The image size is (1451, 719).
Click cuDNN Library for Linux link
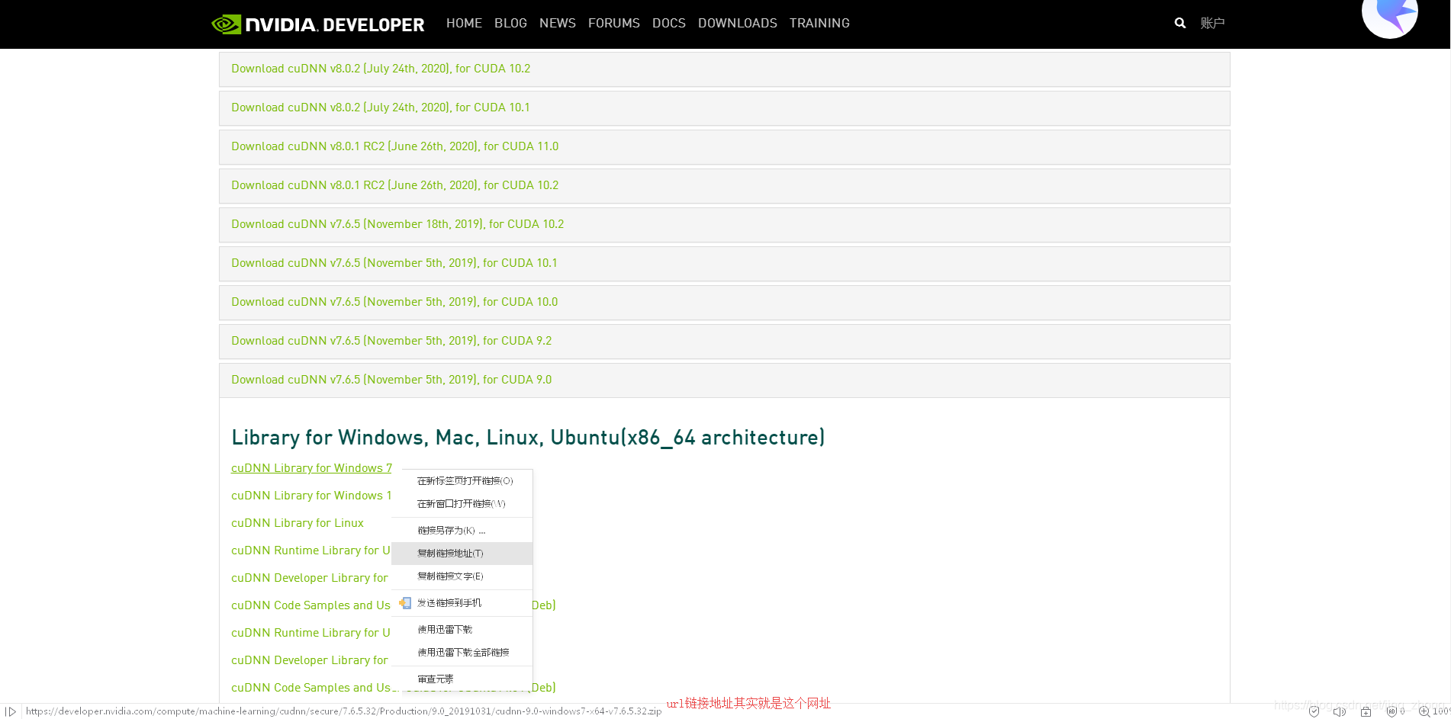(298, 523)
